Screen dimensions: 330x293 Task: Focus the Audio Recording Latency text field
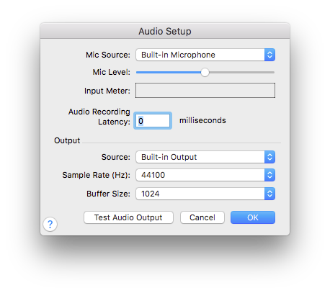(x=153, y=121)
